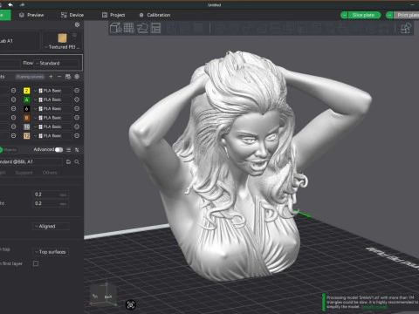419x314 pixels.
Task: Open the Assembly view icon at toolbar end
Action: coord(406,28)
